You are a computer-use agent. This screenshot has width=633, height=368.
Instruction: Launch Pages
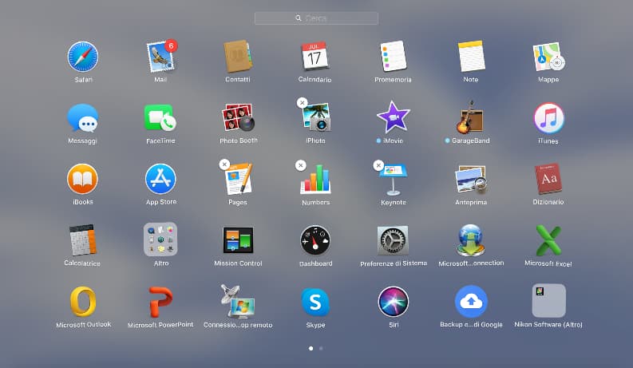click(238, 179)
